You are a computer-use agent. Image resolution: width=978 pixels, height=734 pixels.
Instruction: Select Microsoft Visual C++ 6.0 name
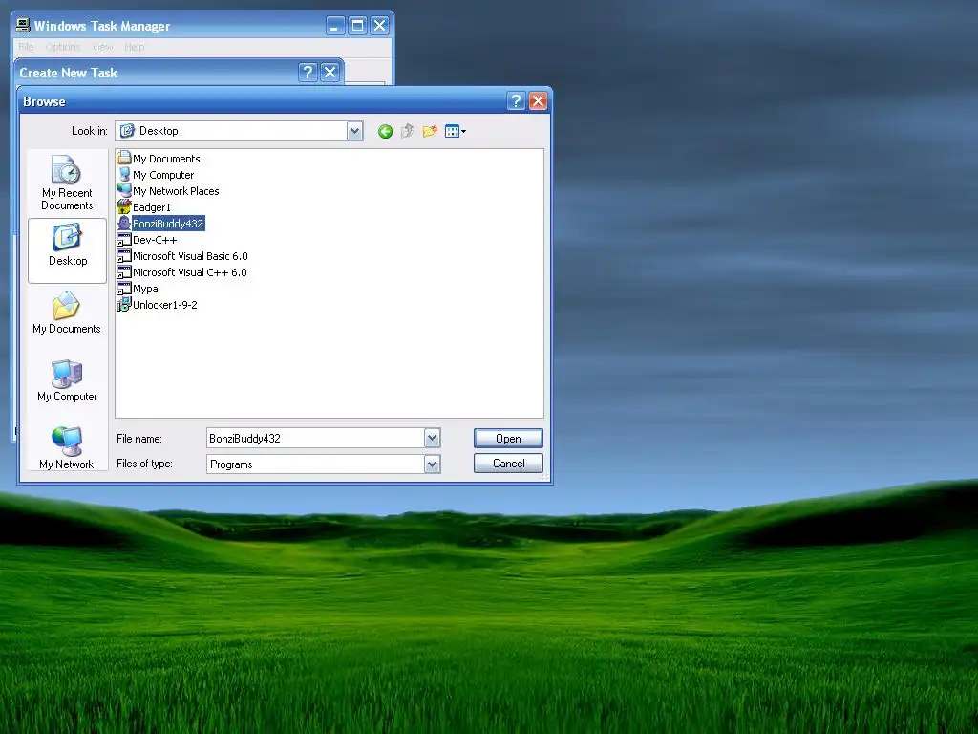[190, 272]
